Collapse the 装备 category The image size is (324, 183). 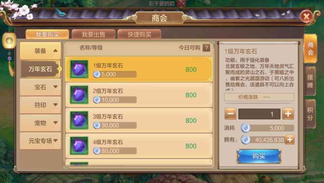[x=41, y=51]
